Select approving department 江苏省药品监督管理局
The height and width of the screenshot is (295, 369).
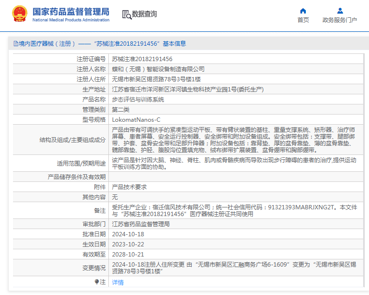(x=141, y=224)
